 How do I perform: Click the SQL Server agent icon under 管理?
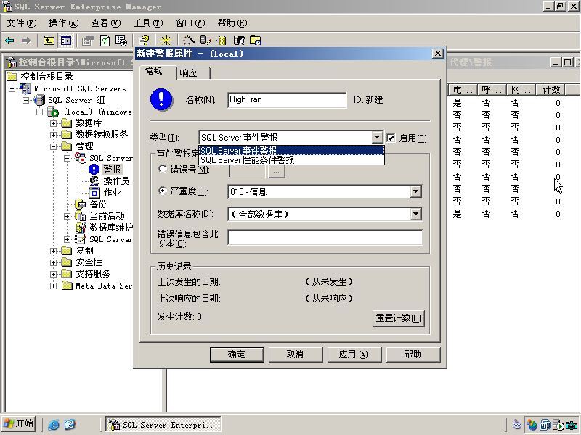pos(81,158)
